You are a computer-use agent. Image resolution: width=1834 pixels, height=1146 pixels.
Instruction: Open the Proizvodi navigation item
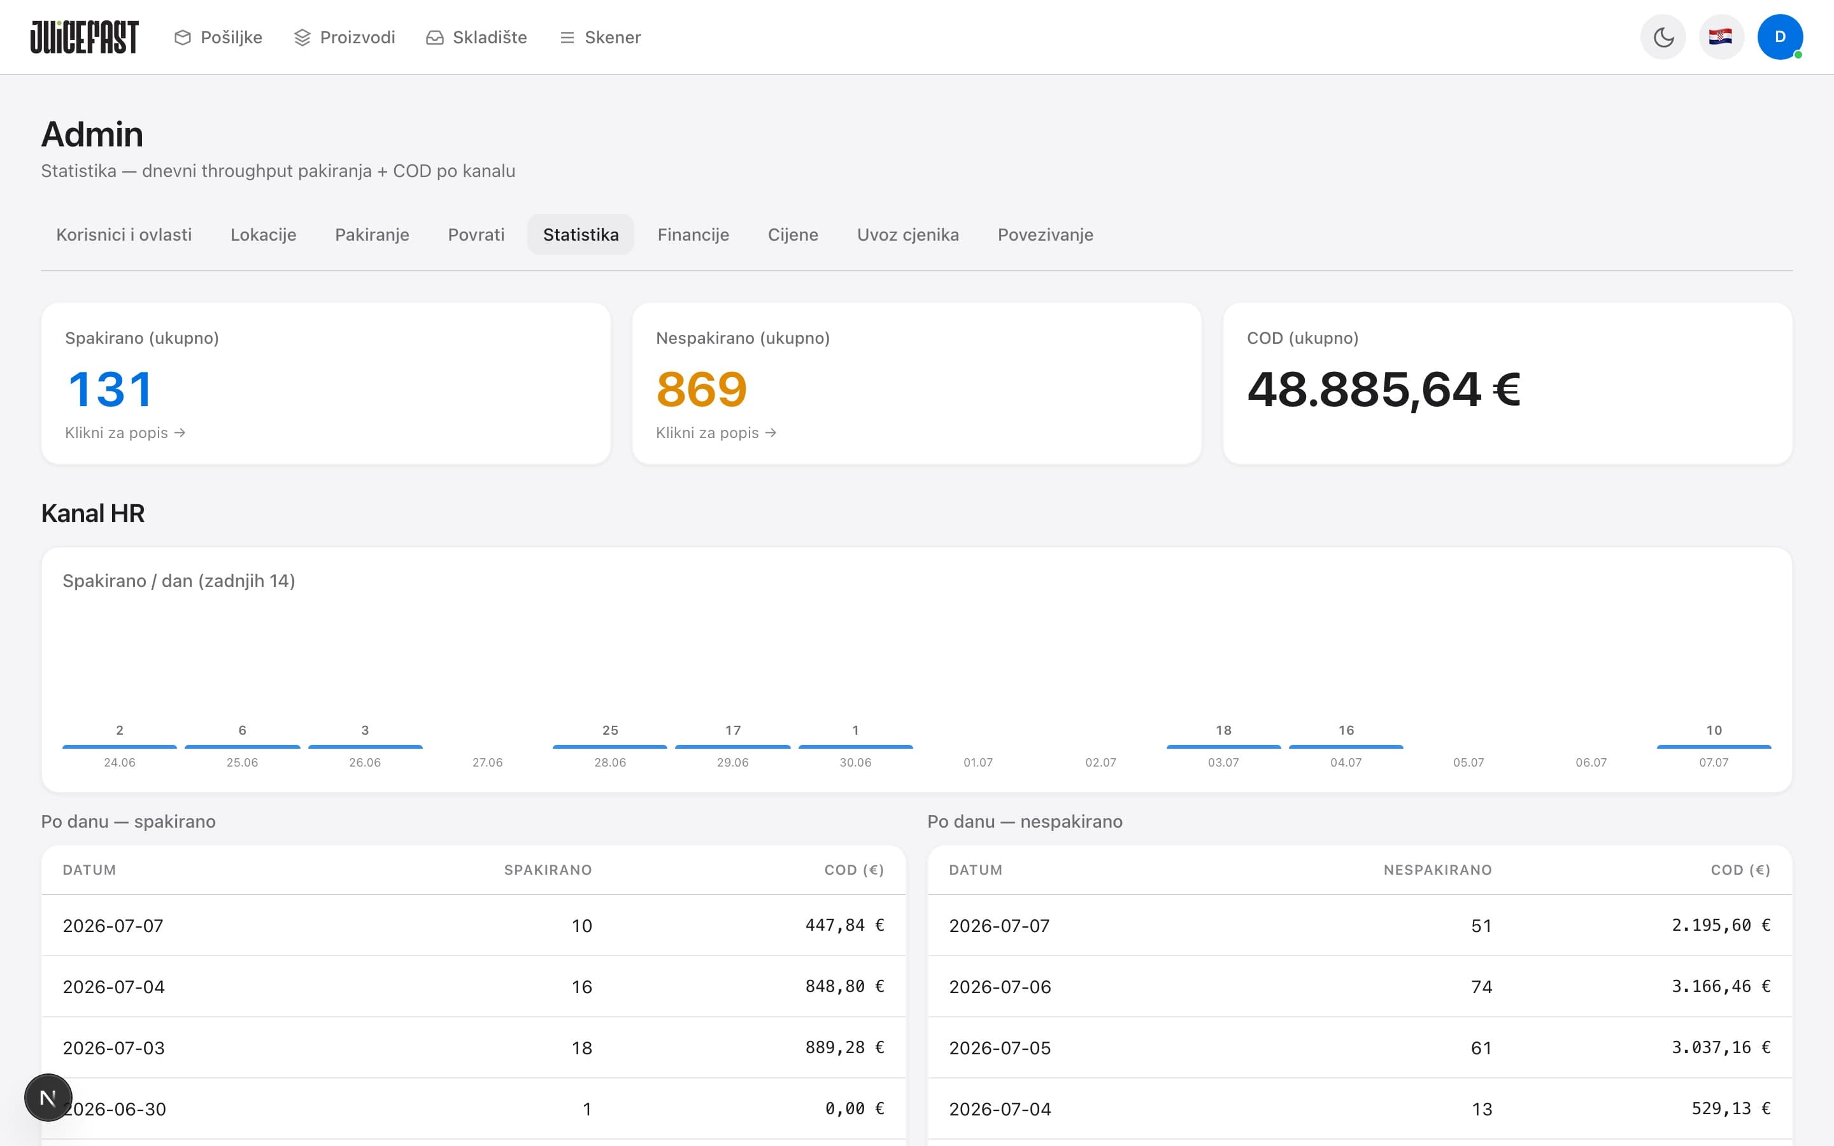345,37
